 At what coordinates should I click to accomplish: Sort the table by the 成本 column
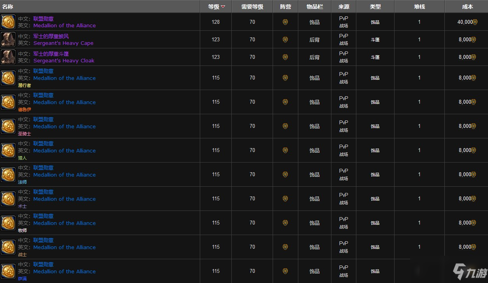[467, 7]
